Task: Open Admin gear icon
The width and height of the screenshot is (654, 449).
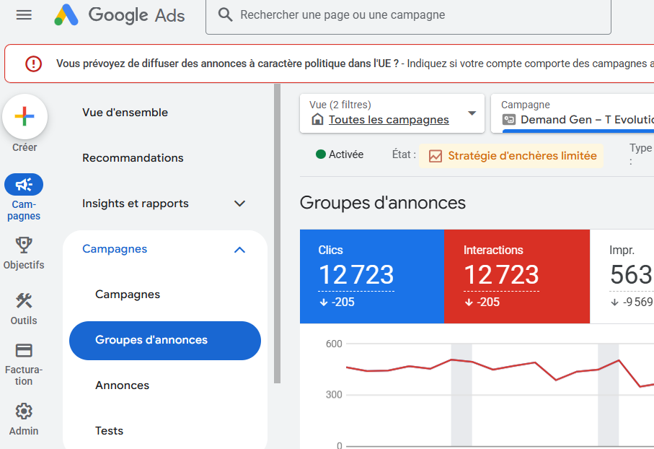Action: coord(24,411)
